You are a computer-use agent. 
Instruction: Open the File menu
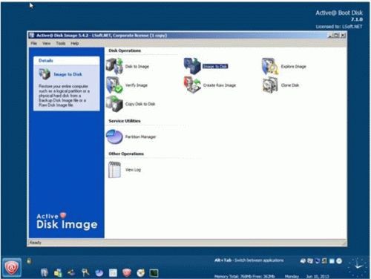(34, 43)
